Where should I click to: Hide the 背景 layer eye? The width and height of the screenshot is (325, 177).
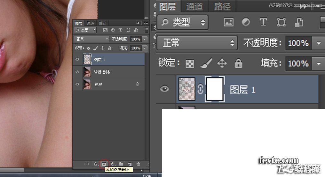[77, 84]
